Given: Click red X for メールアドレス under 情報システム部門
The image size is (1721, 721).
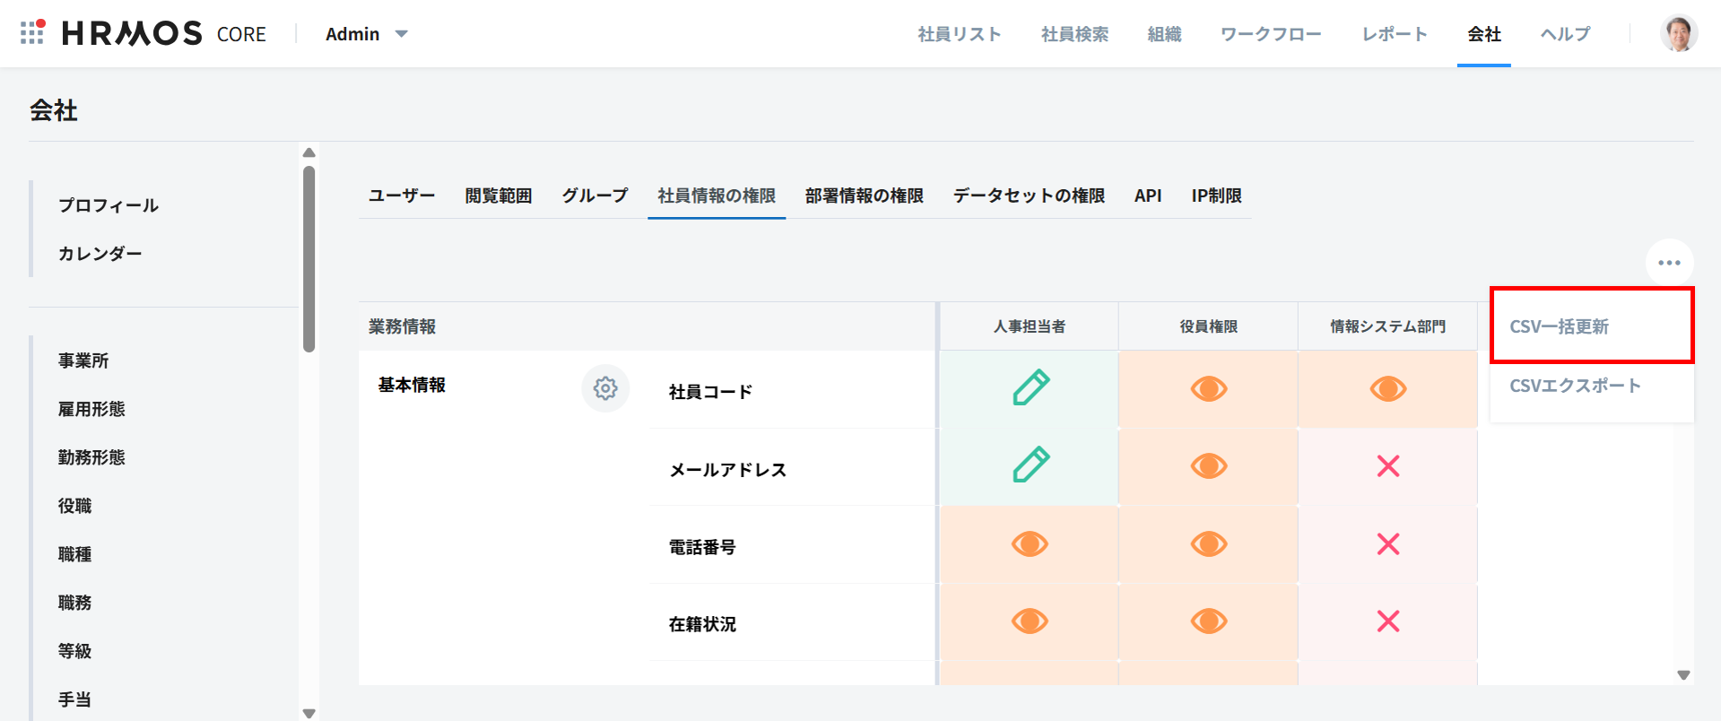Looking at the screenshot, I should coord(1387,466).
